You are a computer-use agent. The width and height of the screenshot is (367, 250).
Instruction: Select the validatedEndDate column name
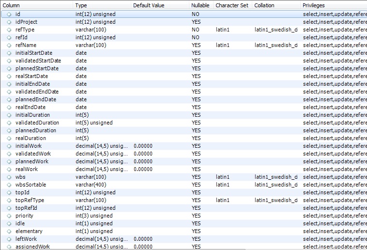click(x=37, y=92)
